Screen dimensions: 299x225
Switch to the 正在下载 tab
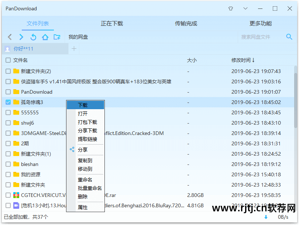tap(112, 24)
